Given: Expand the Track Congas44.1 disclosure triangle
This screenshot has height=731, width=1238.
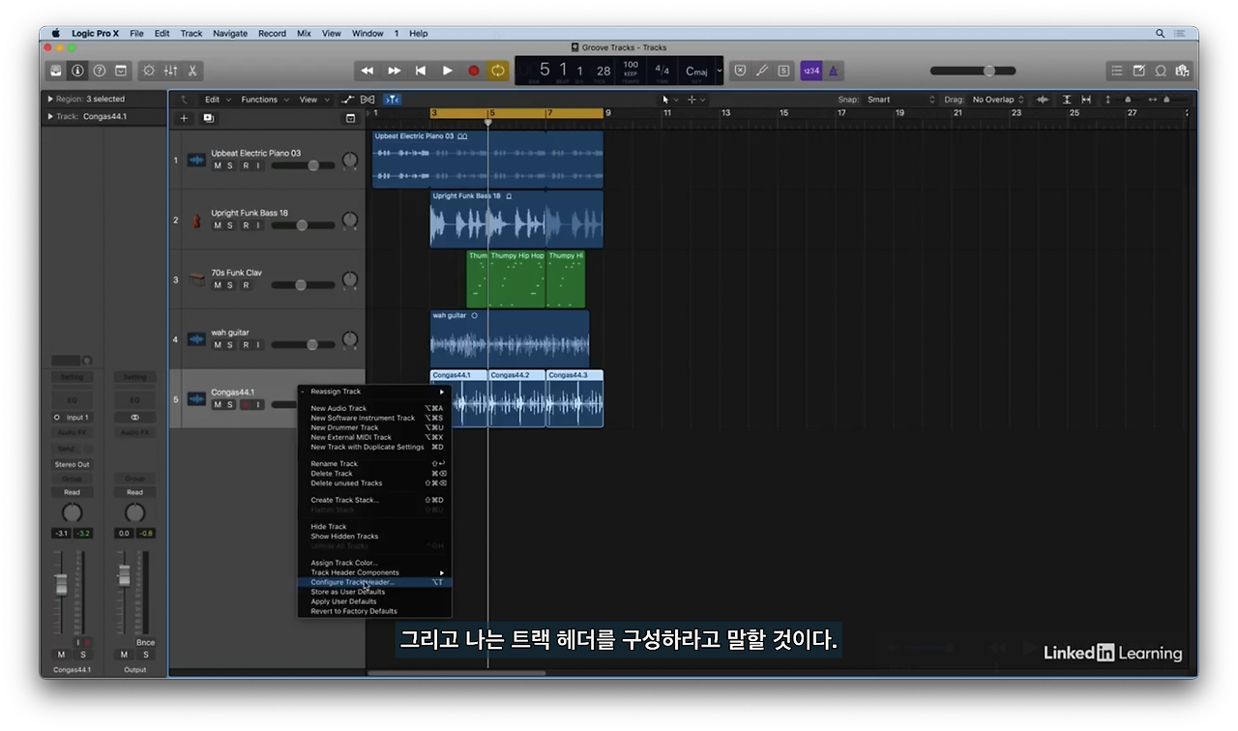Looking at the screenshot, I should 50,116.
